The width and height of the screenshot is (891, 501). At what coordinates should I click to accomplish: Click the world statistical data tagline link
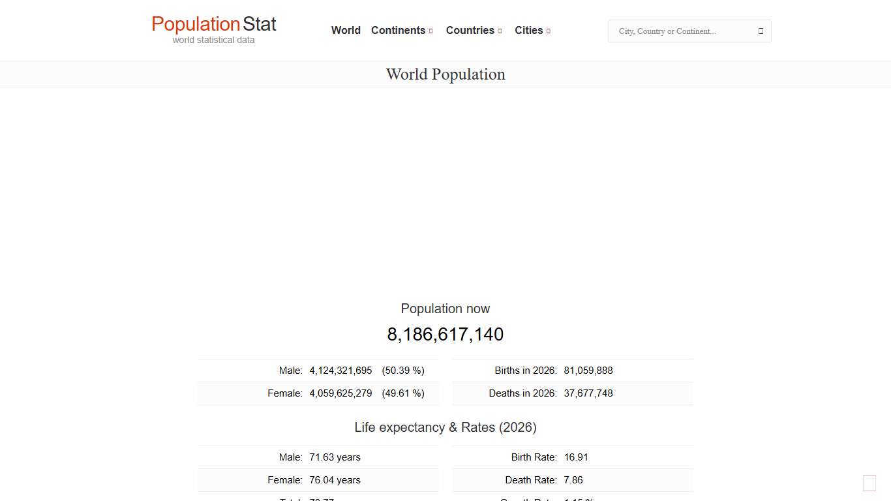point(213,40)
